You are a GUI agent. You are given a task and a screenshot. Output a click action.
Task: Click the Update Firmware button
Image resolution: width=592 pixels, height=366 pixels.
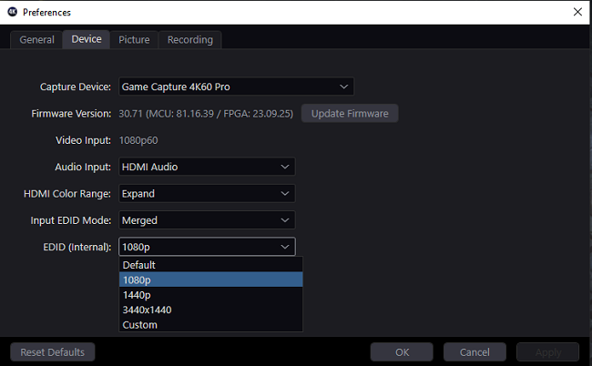pyautogui.click(x=350, y=114)
